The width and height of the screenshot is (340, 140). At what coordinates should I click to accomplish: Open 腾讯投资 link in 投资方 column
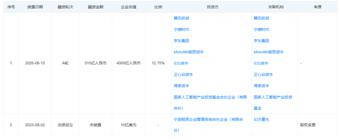(182, 18)
